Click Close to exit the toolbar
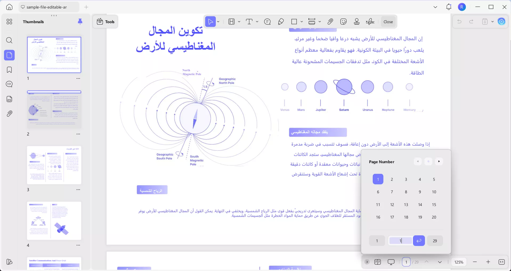Viewport: 511px width, 271px height. [x=388, y=22]
